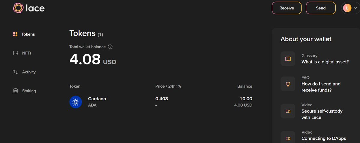360x143 pixels.
Task: Select the NFTs picture icon
Action: [15, 53]
